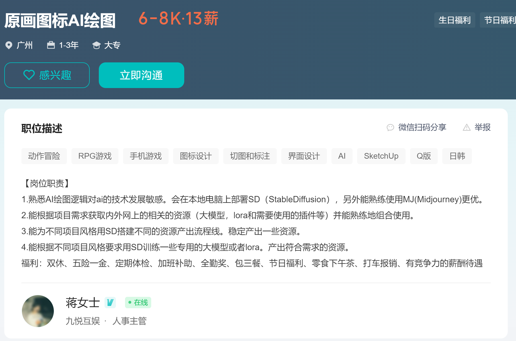Select the SketchUp skill tag

tap(381, 156)
